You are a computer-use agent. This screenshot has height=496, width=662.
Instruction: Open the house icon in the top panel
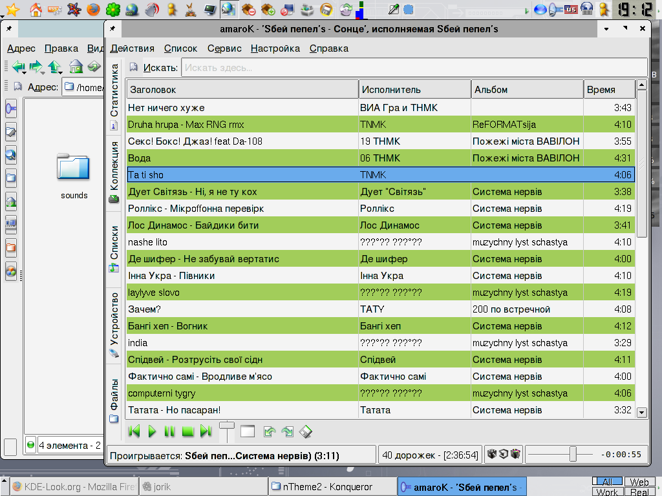36,9
